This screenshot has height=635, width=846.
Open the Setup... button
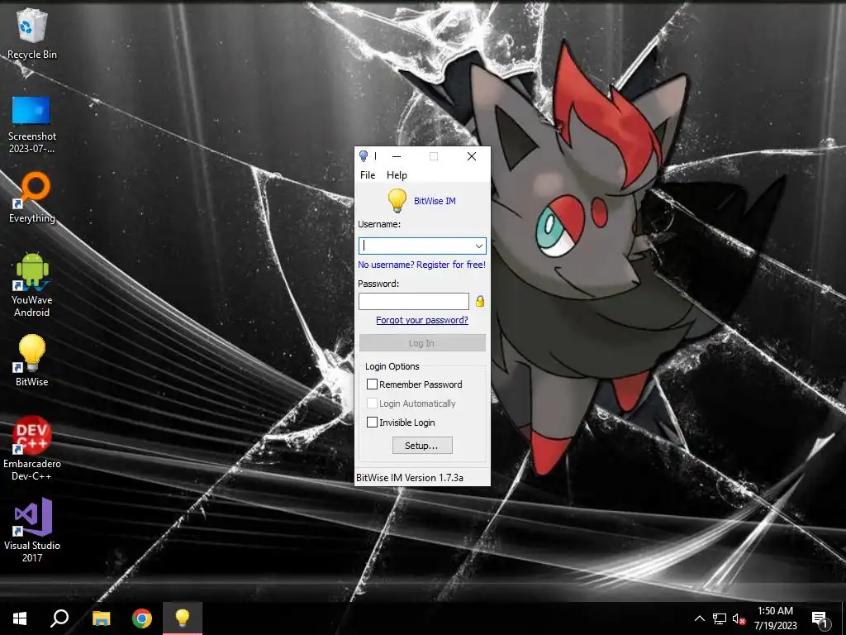click(x=422, y=446)
